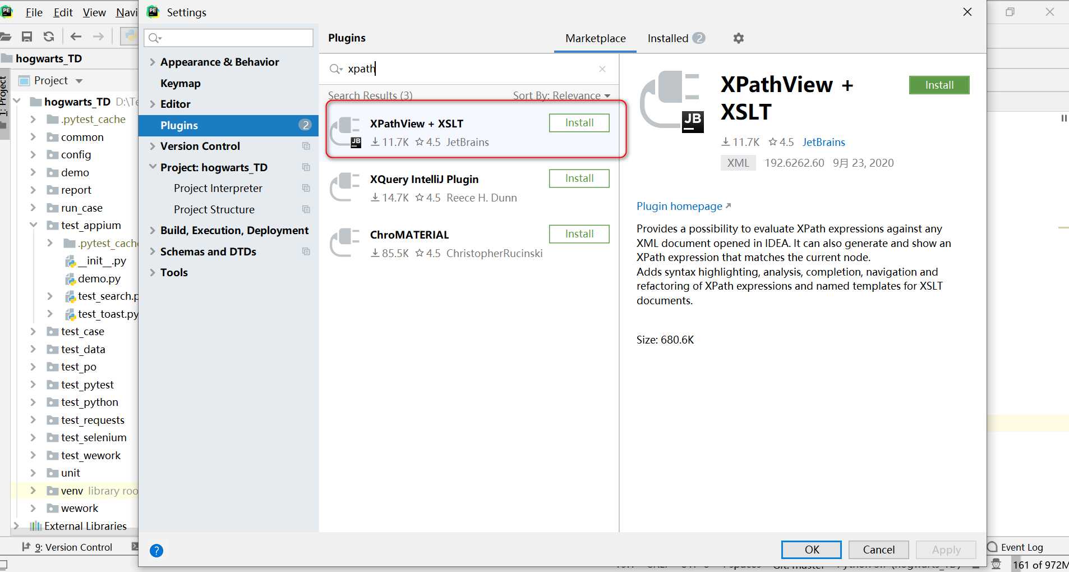Expand Appearance & Behavior settings

click(153, 62)
